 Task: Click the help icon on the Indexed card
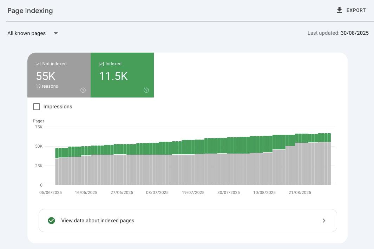tap(146, 90)
